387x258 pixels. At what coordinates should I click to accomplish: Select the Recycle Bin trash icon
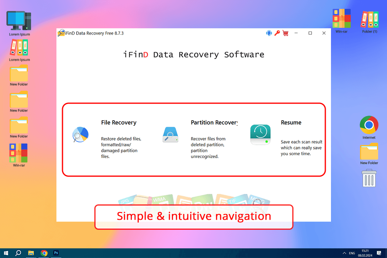click(x=369, y=178)
